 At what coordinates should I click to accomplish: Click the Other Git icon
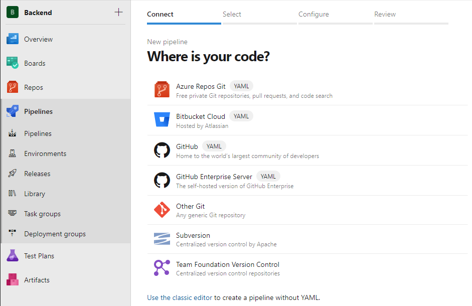[x=162, y=210]
